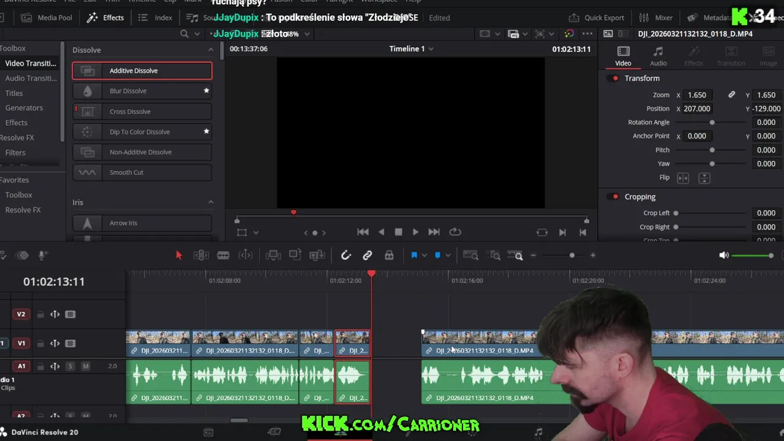Screen dimensions: 784x441
Task: Add a blue flag to the clip
Action: pos(414,255)
